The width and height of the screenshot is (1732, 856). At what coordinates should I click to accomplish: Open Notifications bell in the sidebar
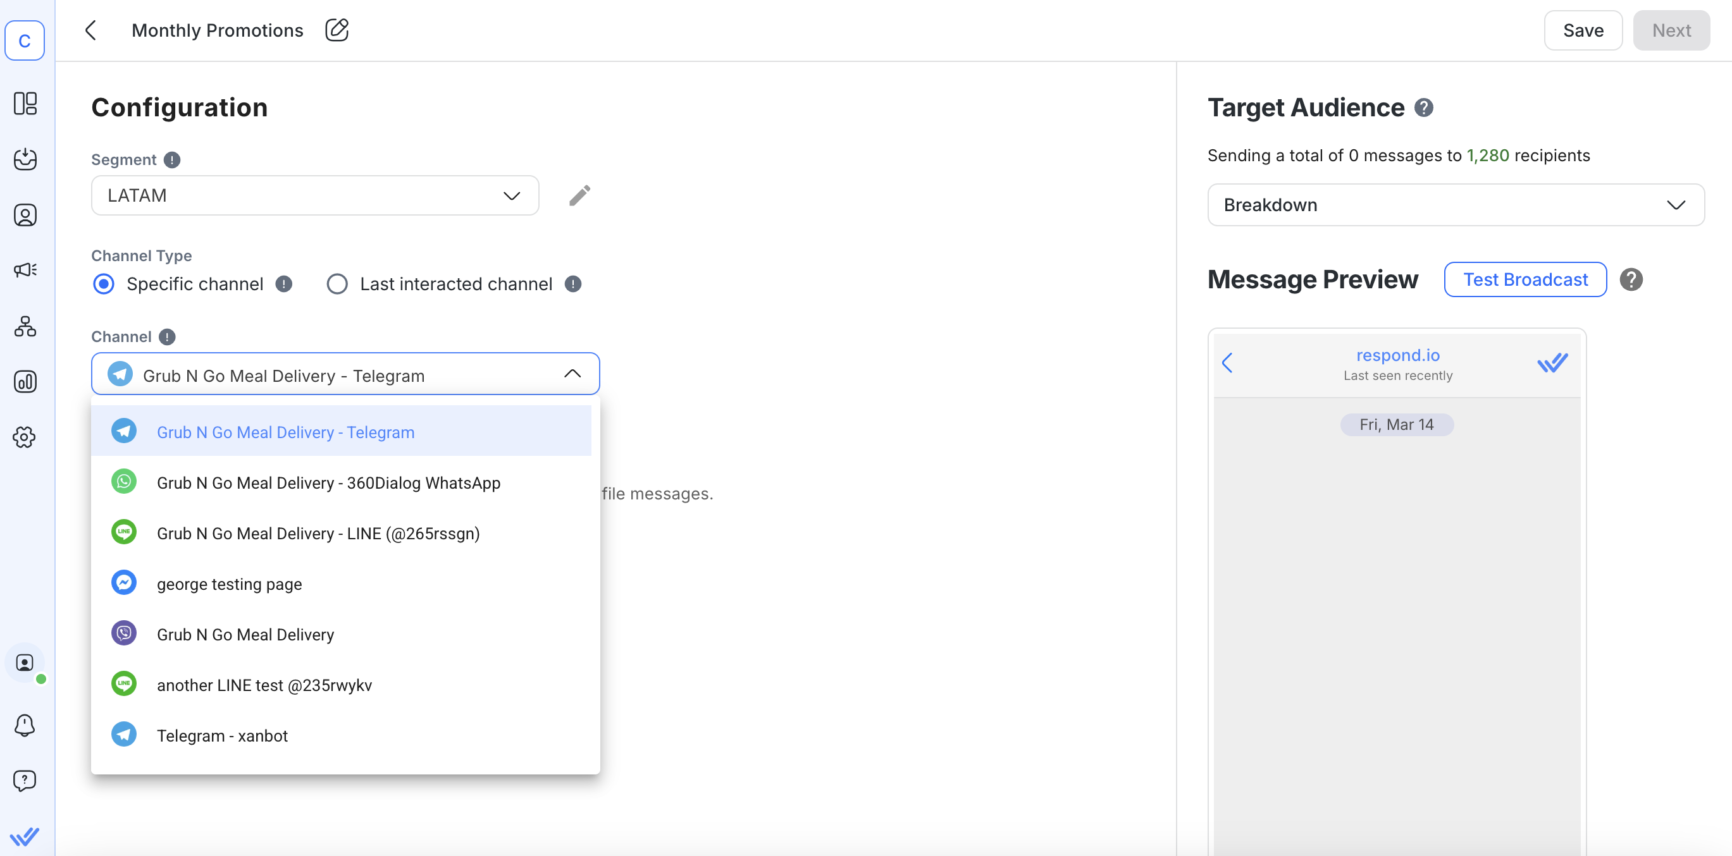click(25, 725)
